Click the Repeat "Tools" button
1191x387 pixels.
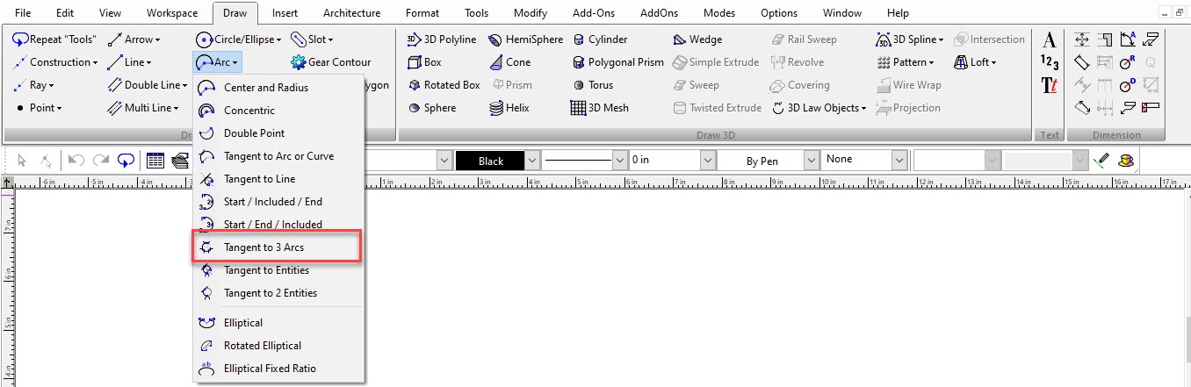coord(54,39)
